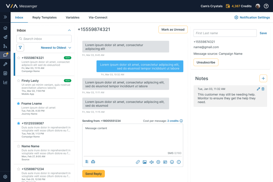The height and width of the screenshot is (182, 273).
Task: Toggle star on Name Name conversation
Action: [x=18, y=146]
